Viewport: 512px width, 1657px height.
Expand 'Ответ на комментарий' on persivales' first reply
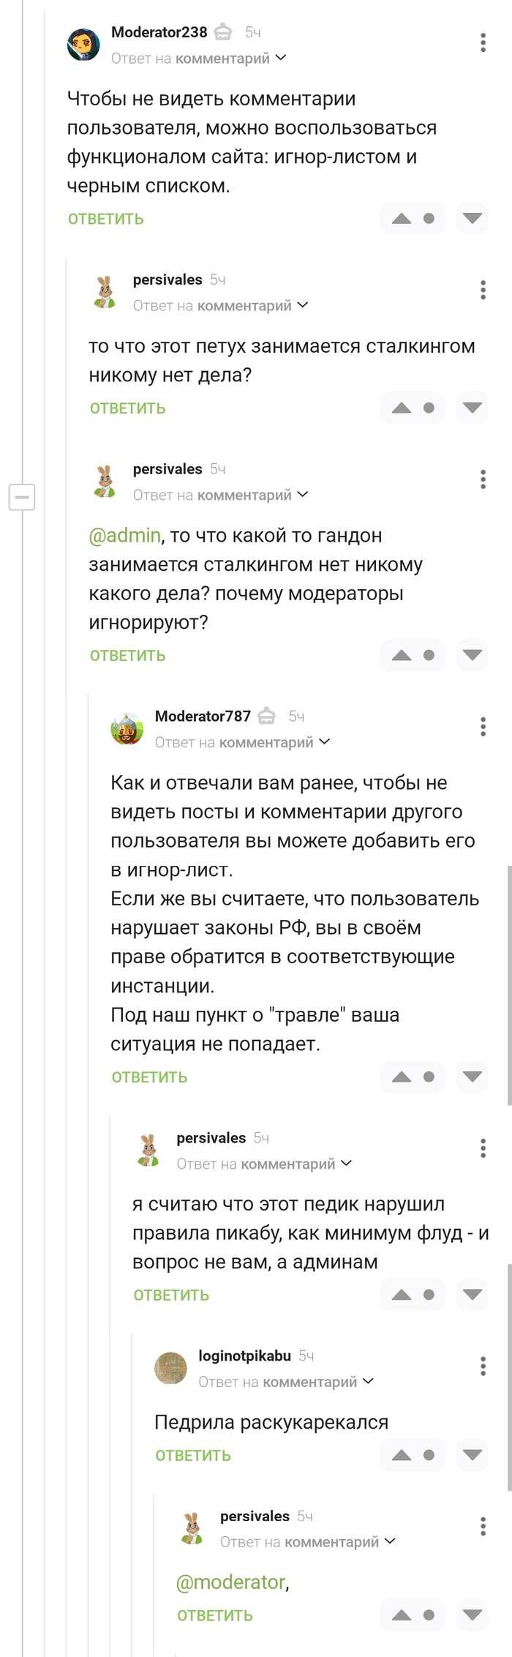click(x=304, y=305)
